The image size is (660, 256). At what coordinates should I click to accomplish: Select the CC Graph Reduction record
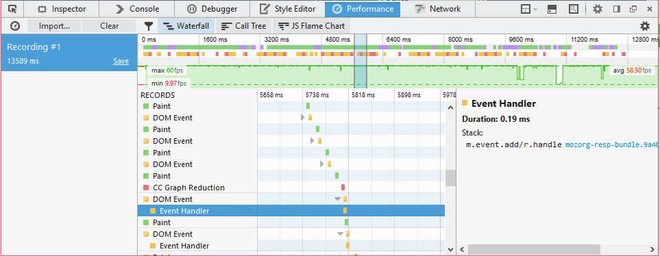point(291,188)
